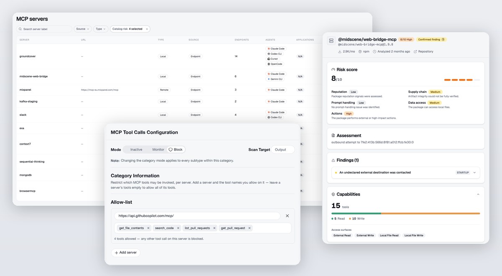502x276 pixels.
Task: Click the Gemini CLI agent chip in midscene-web-bridge row
Action: point(275,79)
